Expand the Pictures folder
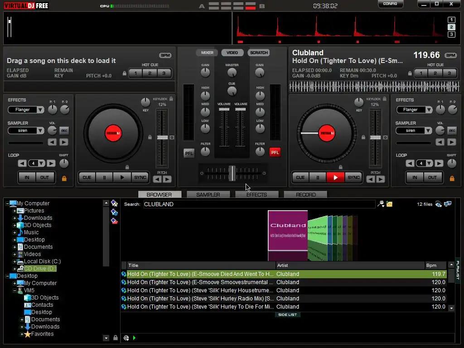This screenshot has width=464, height=348. tap(14, 211)
